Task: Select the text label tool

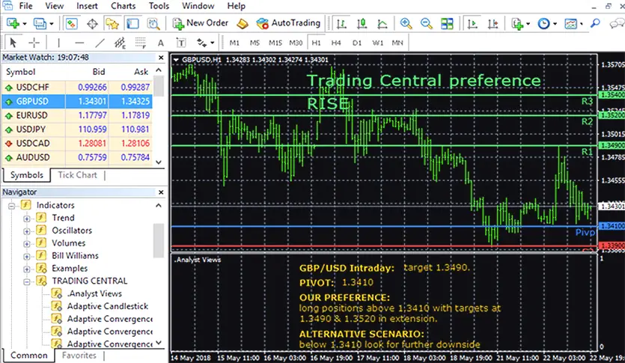Action: (180, 43)
